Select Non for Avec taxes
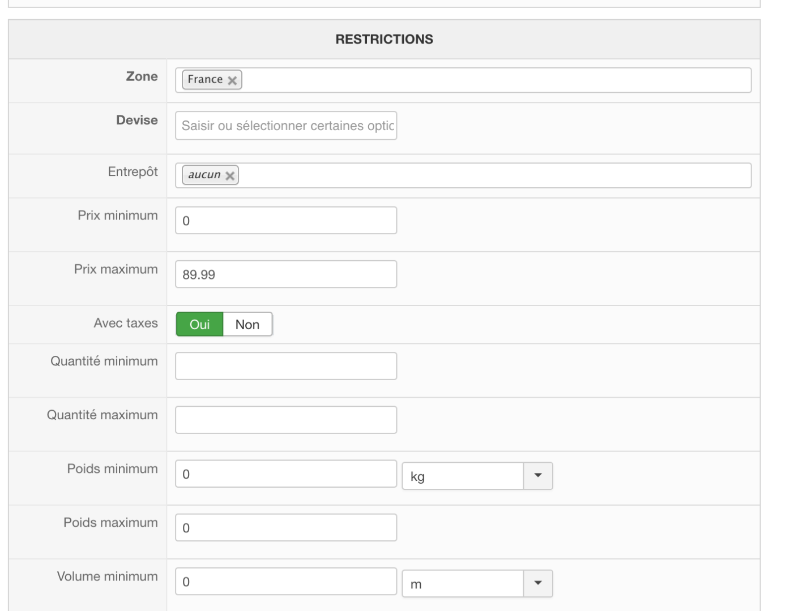The height and width of the screenshot is (611, 790). [247, 325]
